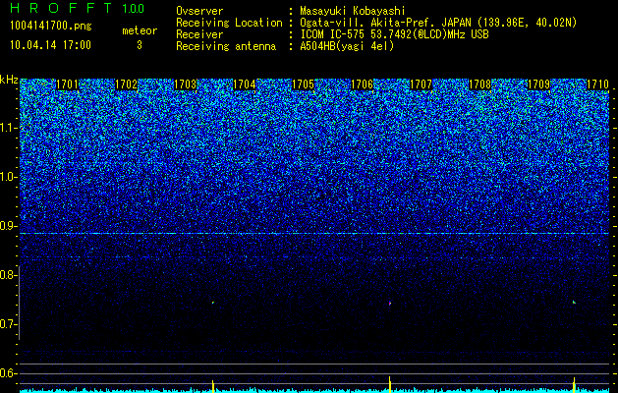Viewport: 618px width, 393px height.
Task: Click the 1704 time marker
Action: click(245, 84)
